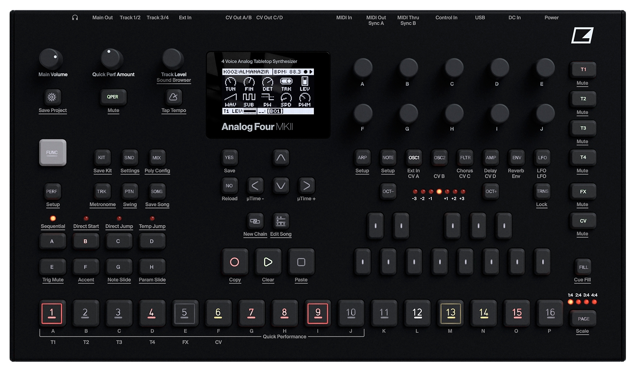Click the SONG button

tap(157, 192)
